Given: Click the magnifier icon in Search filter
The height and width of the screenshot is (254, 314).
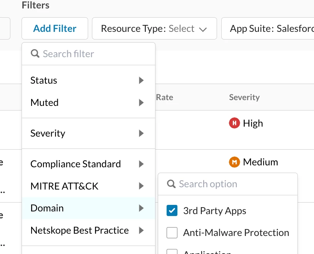Looking at the screenshot, I should (35, 54).
